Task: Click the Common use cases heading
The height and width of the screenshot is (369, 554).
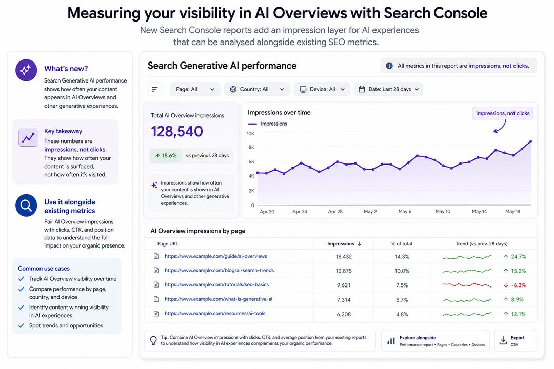Action: pyautogui.click(x=44, y=269)
